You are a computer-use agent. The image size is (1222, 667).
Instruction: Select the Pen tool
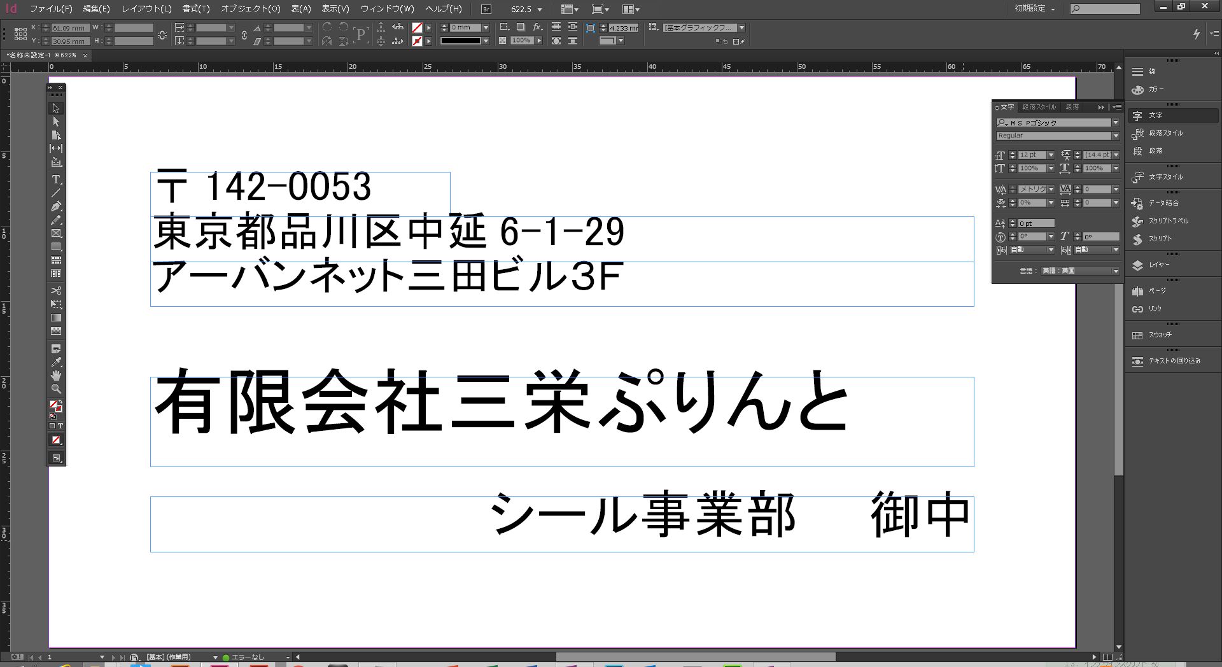[56, 206]
